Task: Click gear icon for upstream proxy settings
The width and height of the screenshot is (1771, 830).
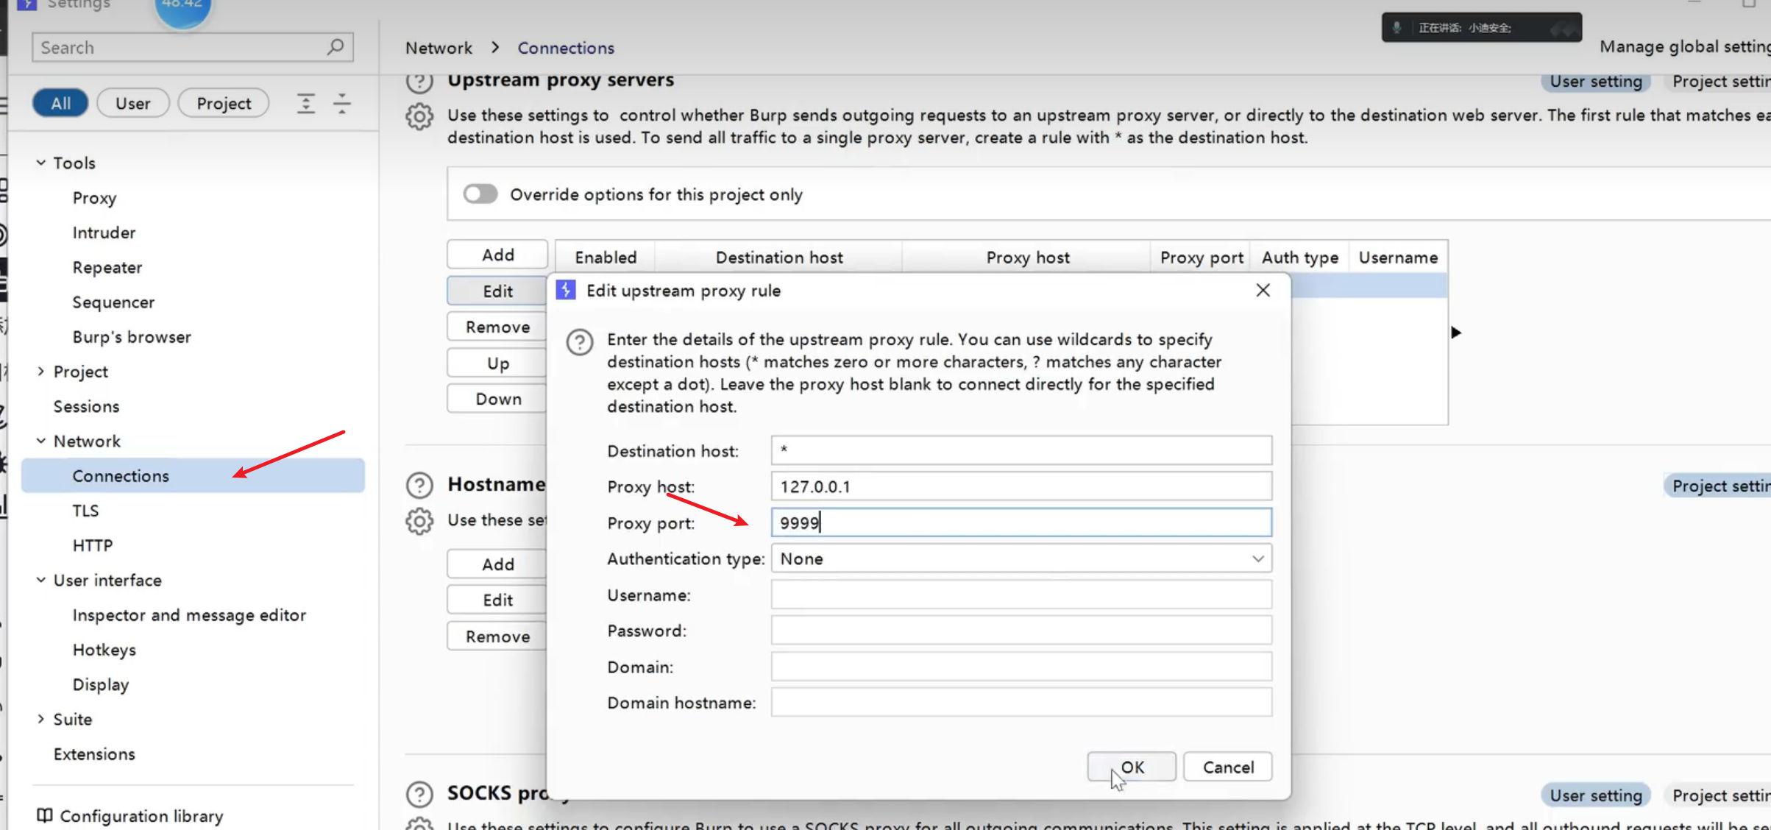Action: [419, 116]
